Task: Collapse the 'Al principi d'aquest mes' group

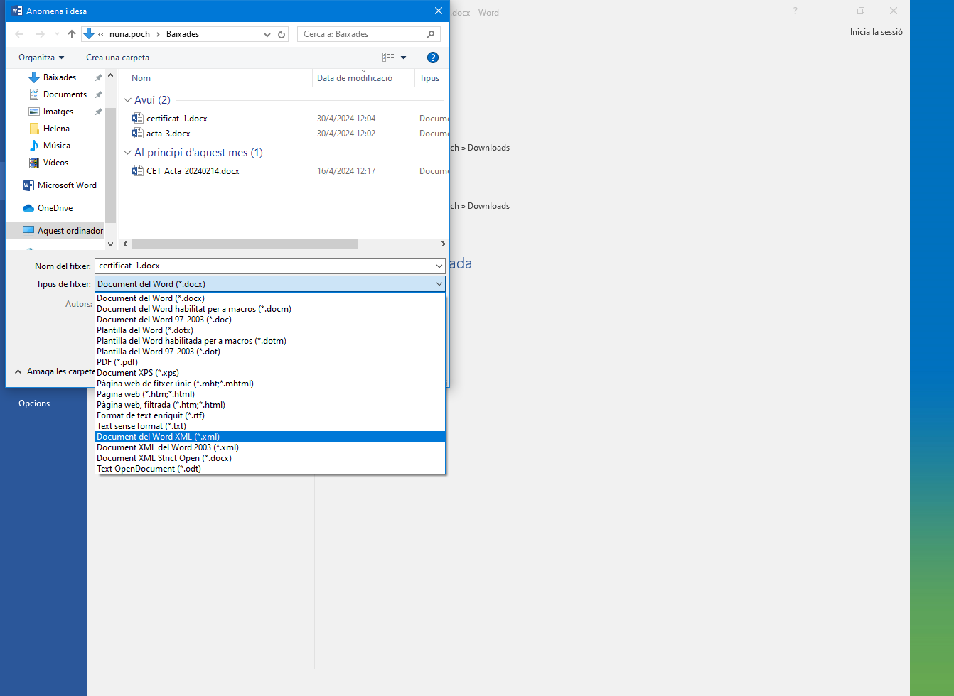Action: [128, 153]
